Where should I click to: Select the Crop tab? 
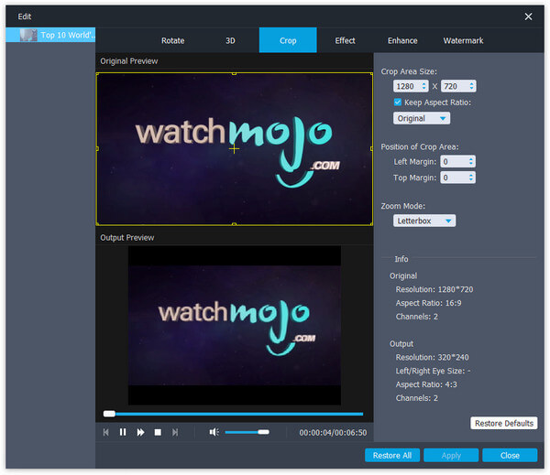click(288, 40)
